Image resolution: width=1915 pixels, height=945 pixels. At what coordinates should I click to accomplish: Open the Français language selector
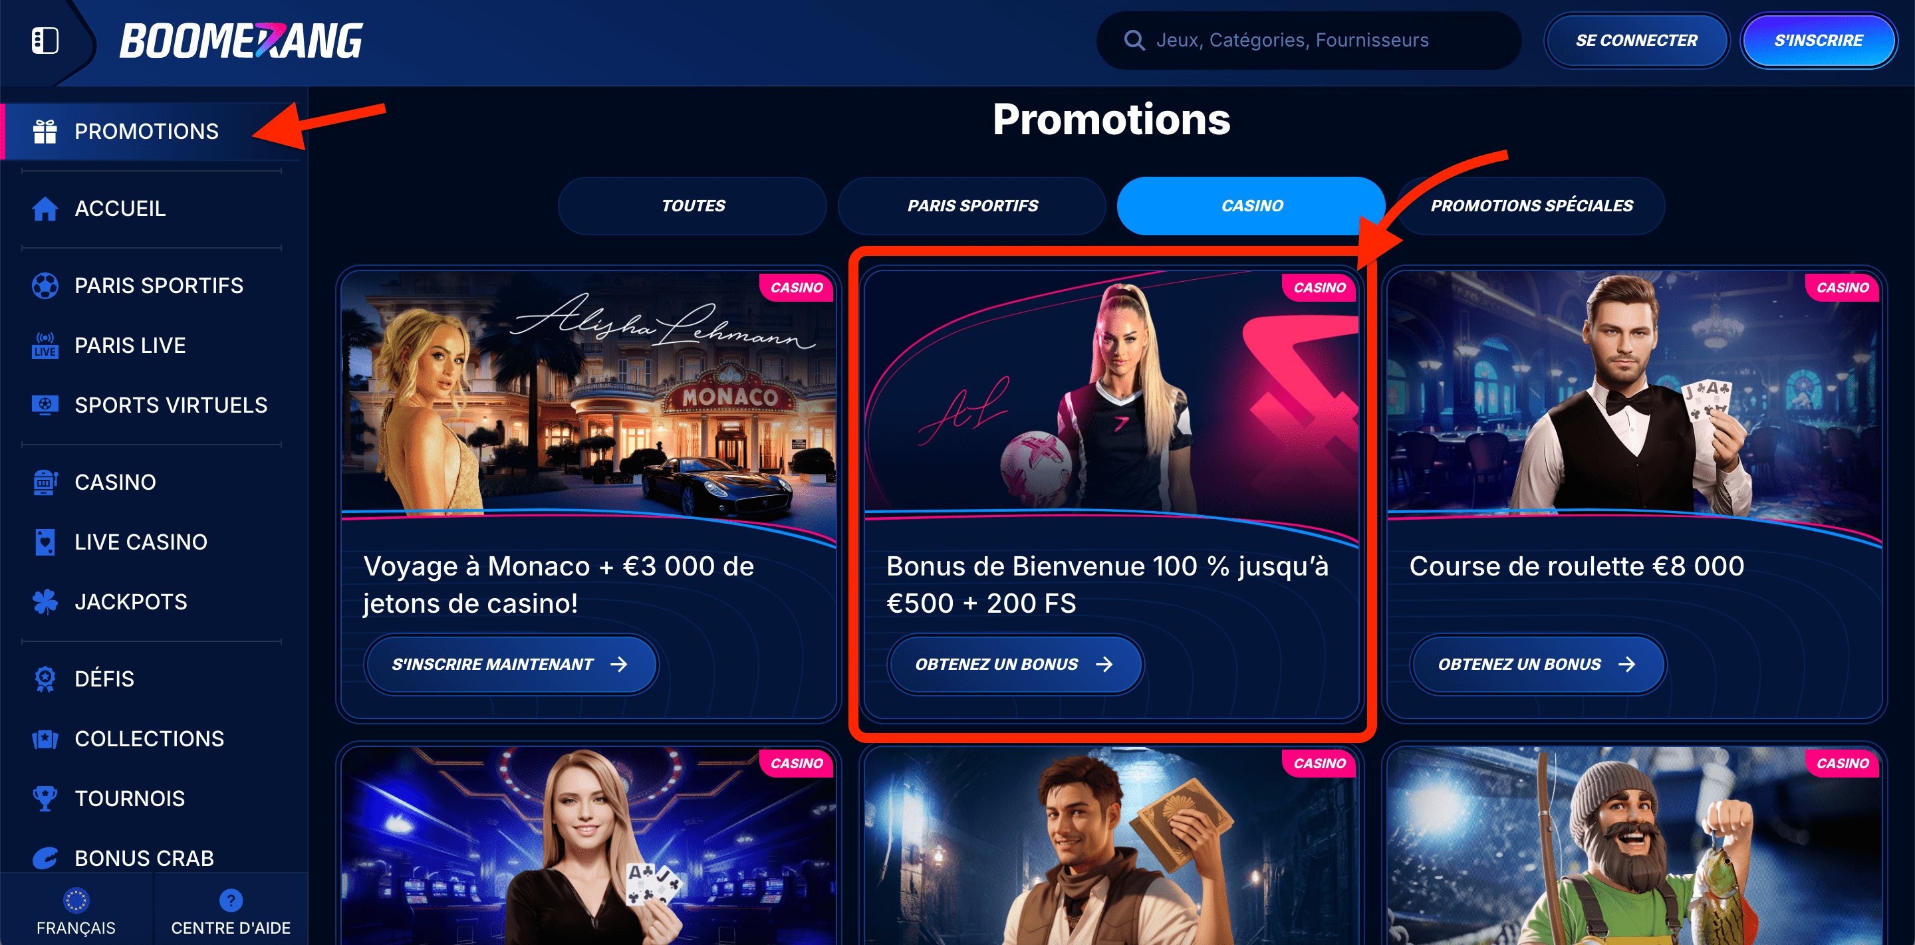(76, 912)
